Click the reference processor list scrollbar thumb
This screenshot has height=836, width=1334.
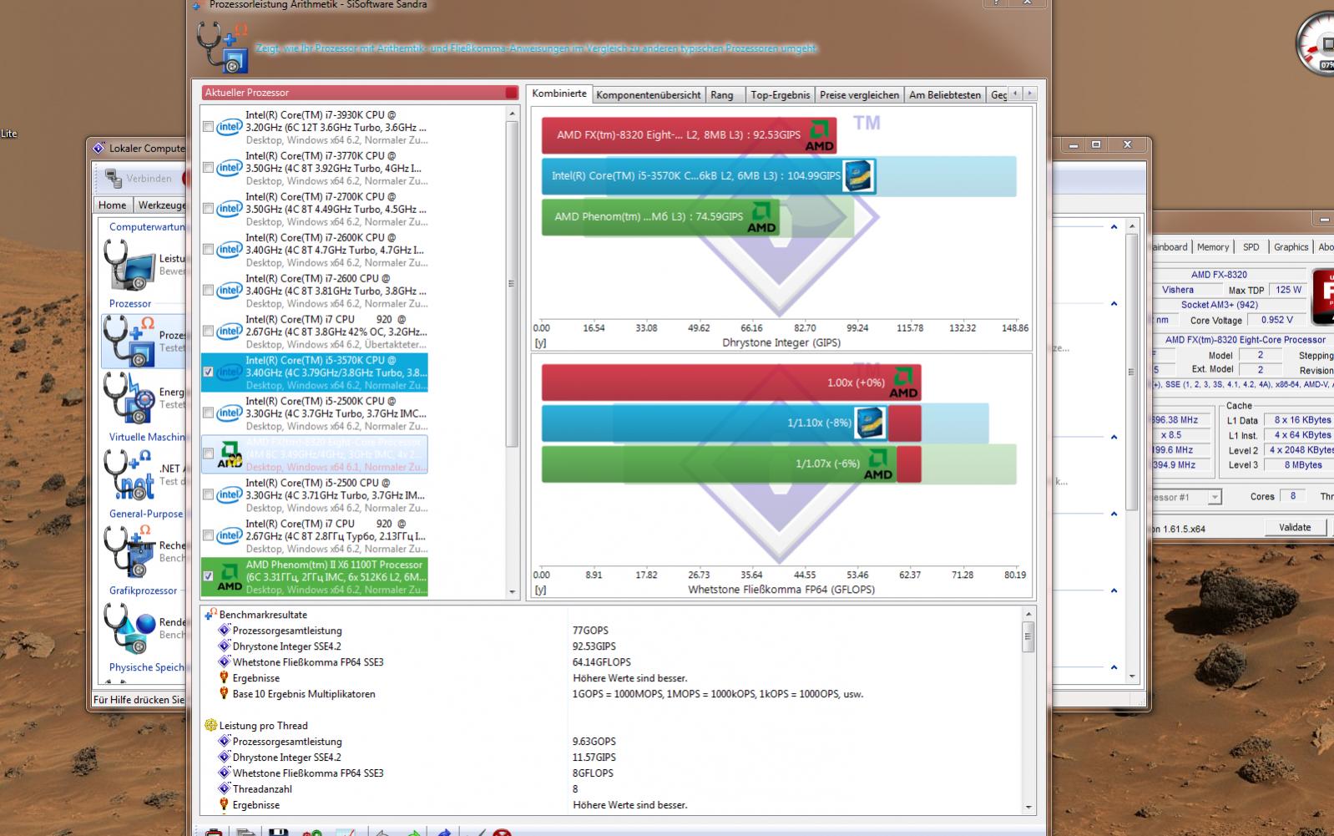coord(513,284)
